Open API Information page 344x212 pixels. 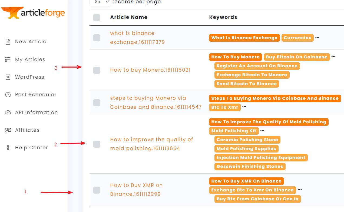[37, 112]
